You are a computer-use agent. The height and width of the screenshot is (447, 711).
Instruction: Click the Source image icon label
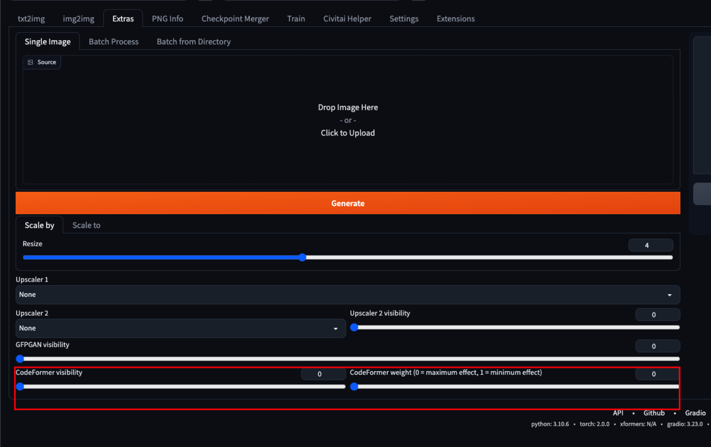[x=42, y=62]
